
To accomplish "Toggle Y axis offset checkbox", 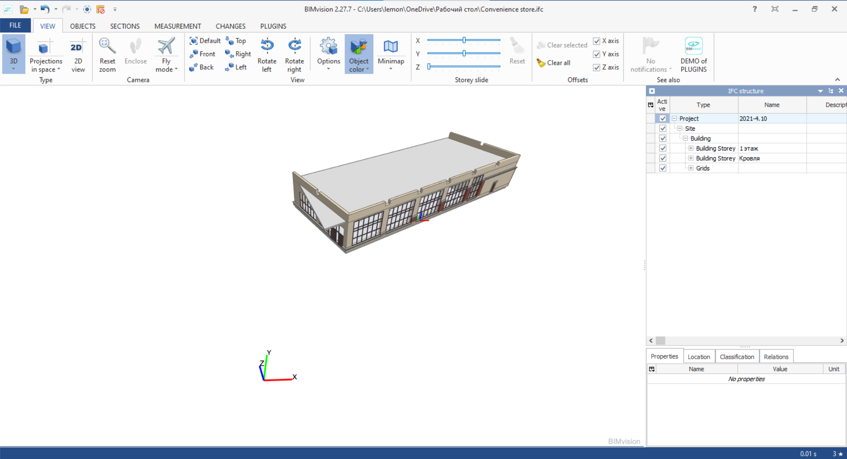I will (596, 54).
